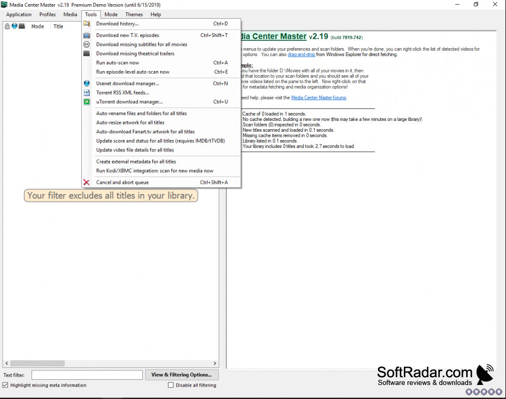Viewport: 506px width, 399px height.
Task: Open the Themes menu
Action: (x=134, y=15)
